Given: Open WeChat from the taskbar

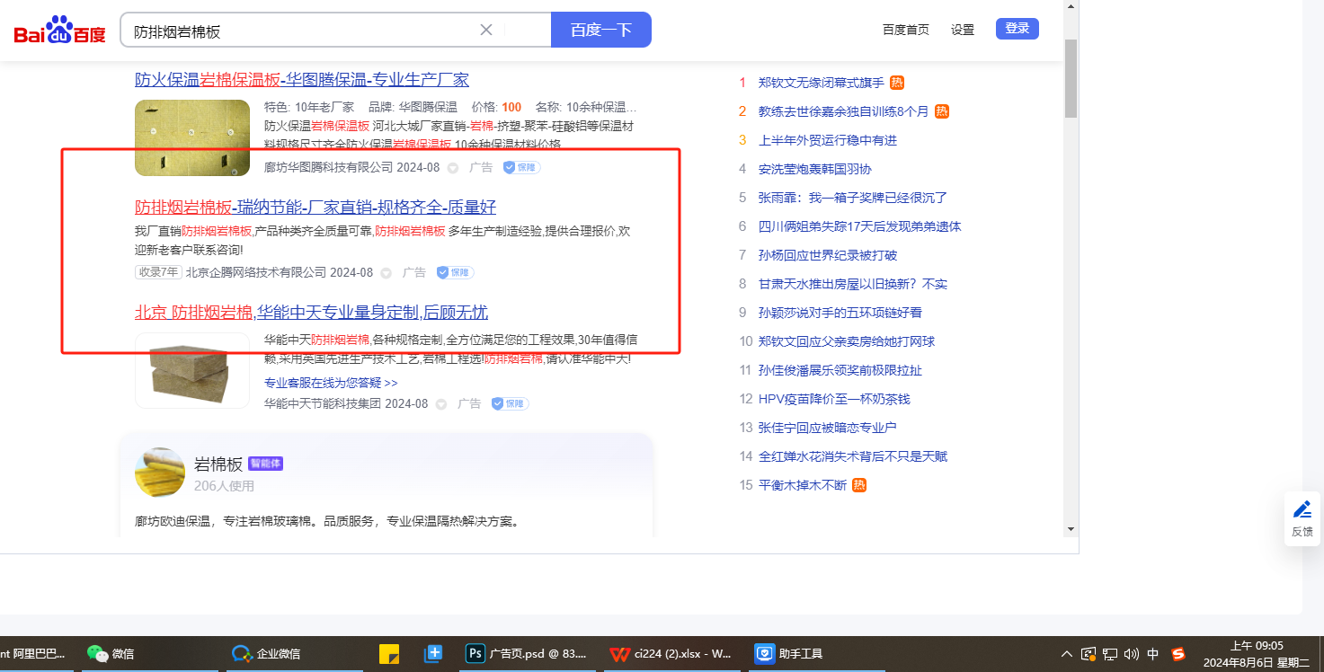Looking at the screenshot, I should (x=111, y=653).
